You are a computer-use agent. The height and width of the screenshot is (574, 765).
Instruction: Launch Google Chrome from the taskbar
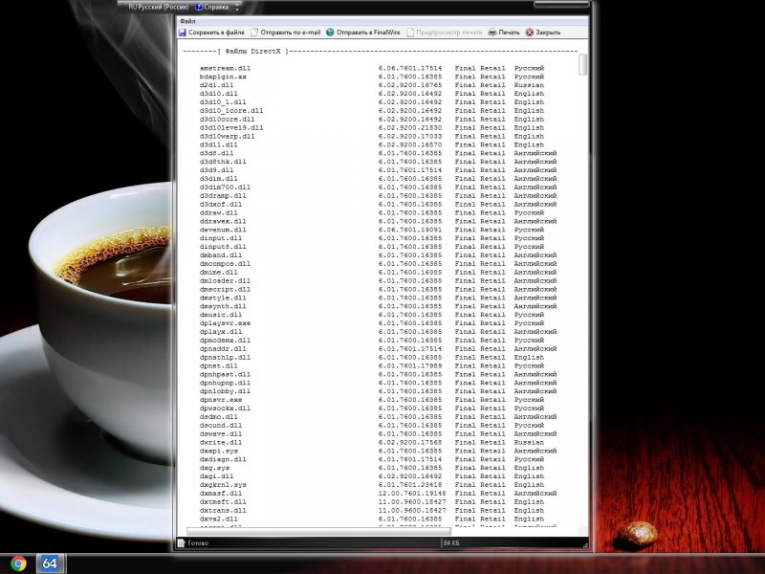tap(18, 563)
